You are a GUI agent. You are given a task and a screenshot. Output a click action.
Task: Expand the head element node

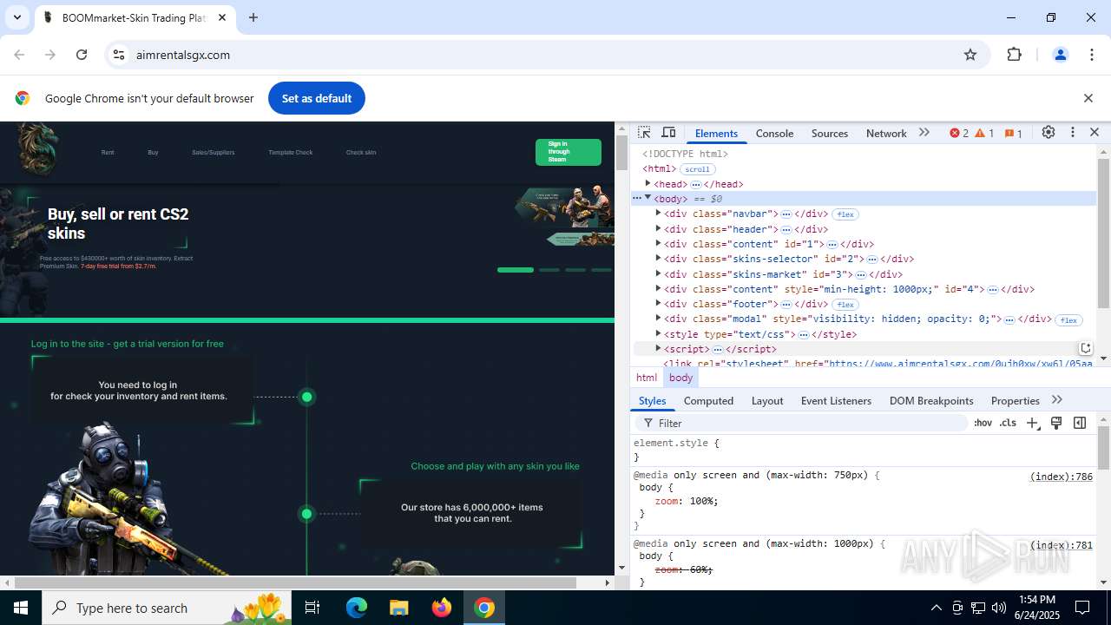(648, 183)
